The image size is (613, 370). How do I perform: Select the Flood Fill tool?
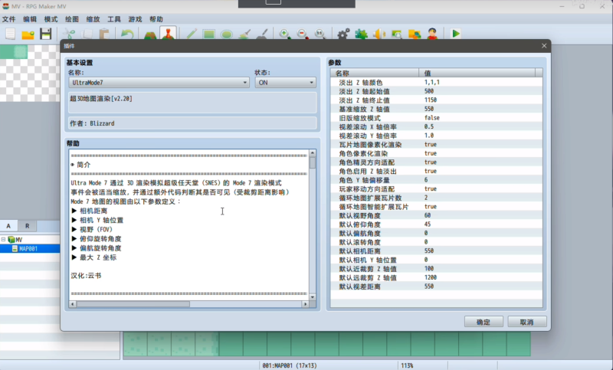[244, 34]
